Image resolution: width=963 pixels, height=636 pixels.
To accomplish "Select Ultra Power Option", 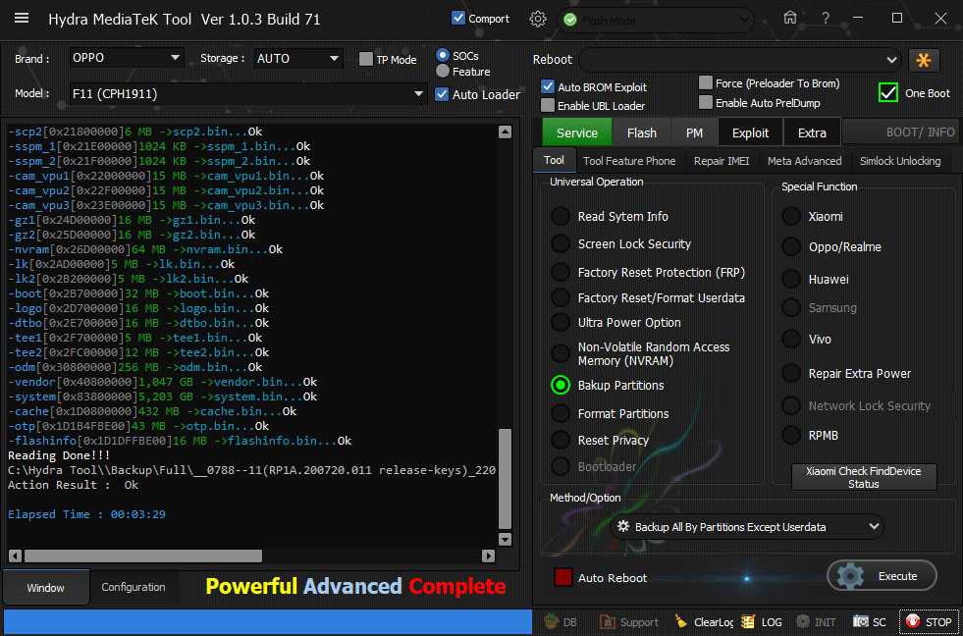I will tap(561, 322).
